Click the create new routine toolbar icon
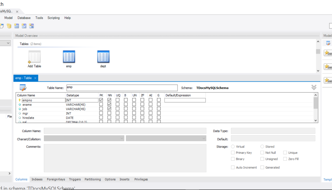This screenshot has height=190, width=332. pos(31,26)
